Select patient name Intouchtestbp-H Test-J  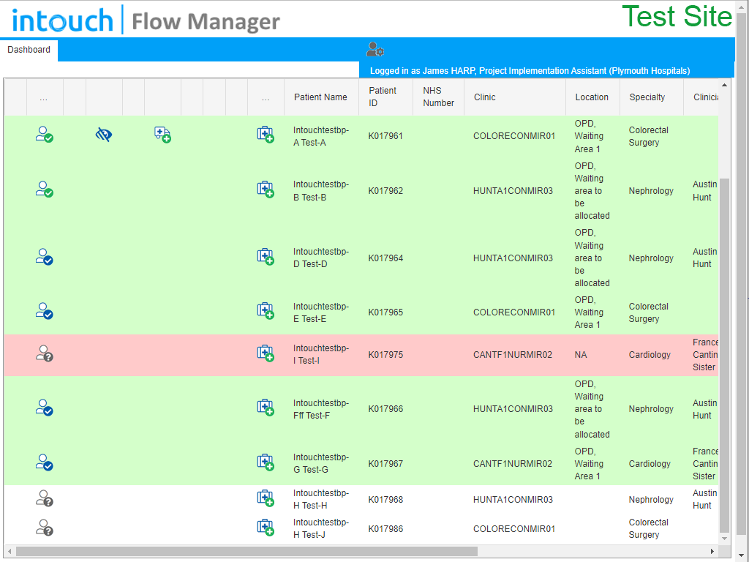coord(321,528)
